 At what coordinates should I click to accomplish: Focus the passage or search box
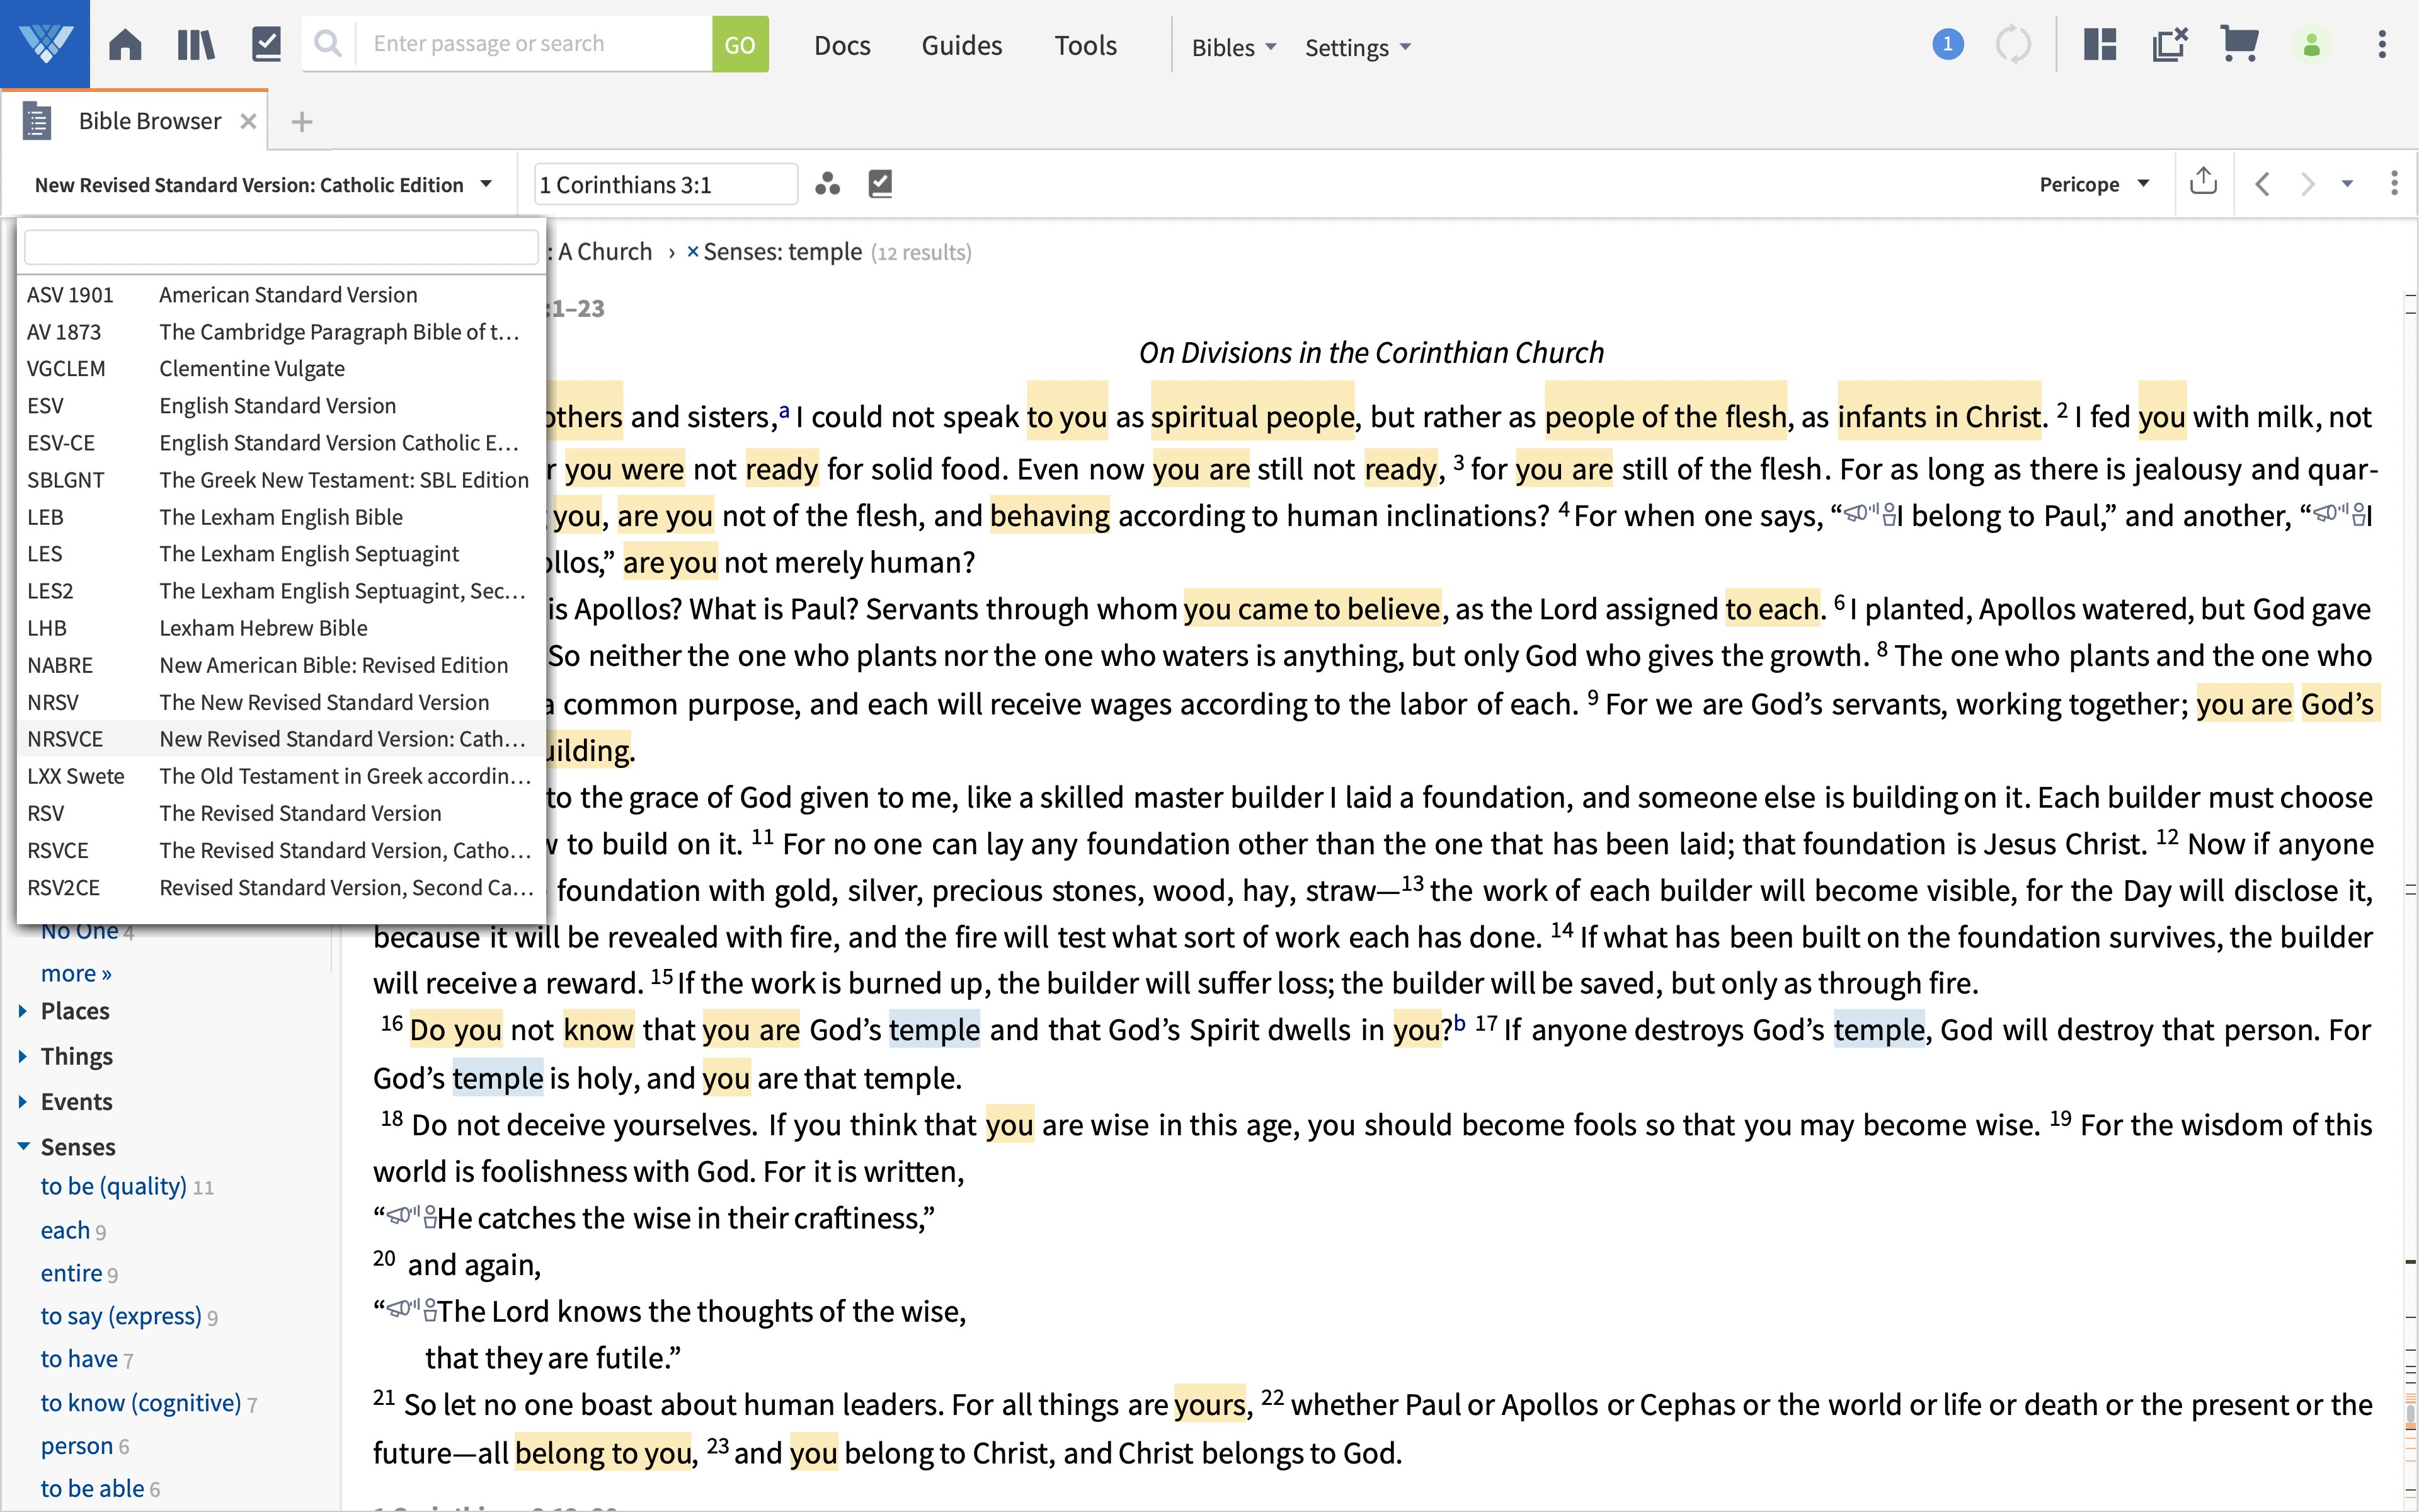click(x=534, y=44)
